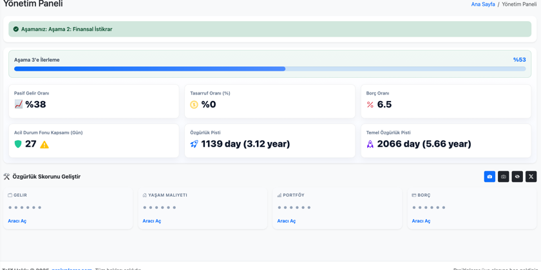This screenshot has width=541, height=270.
Task: Toggle the eye-slash hide values button
Action: point(517,177)
